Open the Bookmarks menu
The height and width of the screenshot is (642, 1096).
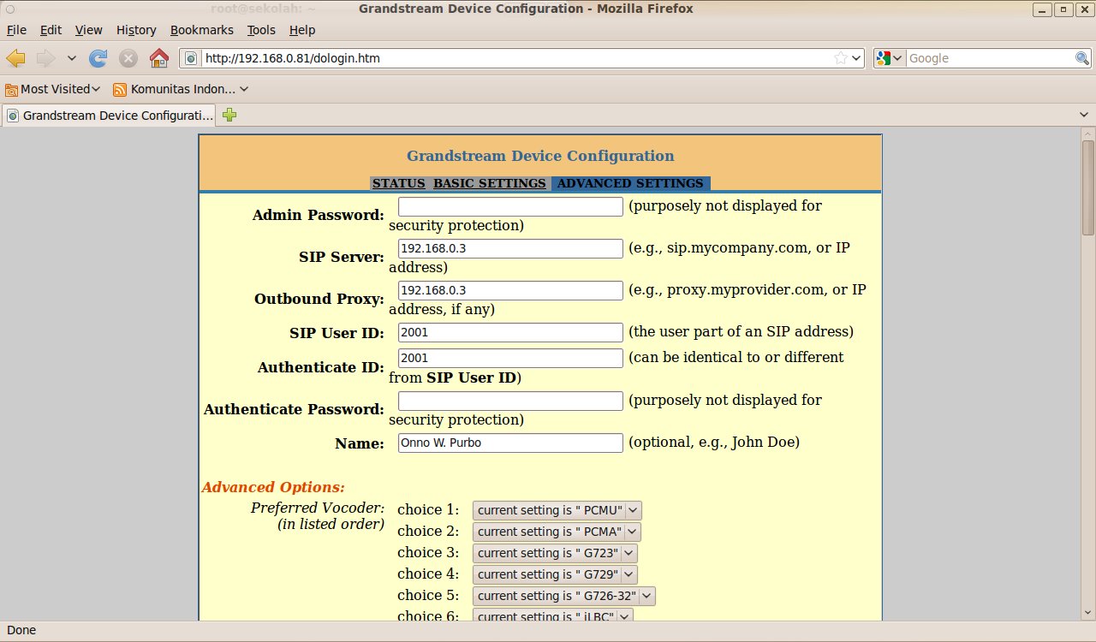pos(201,30)
